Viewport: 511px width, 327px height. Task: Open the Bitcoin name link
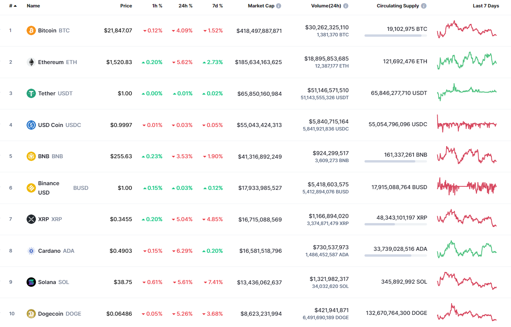47,30
